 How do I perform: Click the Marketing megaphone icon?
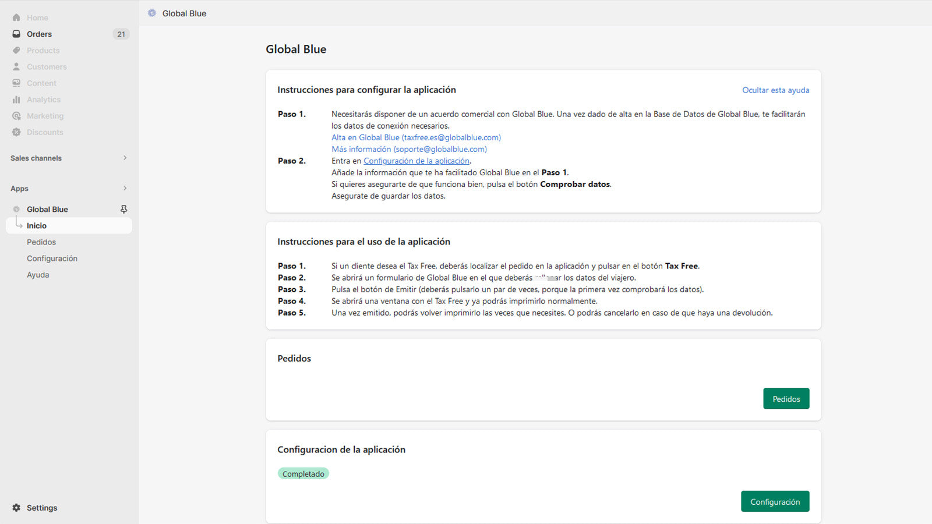(x=16, y=115)
